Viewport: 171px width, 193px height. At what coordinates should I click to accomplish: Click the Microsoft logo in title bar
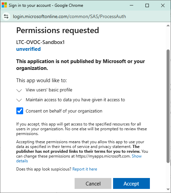click(4, 5)
